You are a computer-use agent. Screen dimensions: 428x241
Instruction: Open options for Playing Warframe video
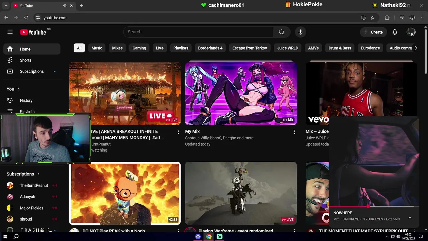(x=295, y=231)
